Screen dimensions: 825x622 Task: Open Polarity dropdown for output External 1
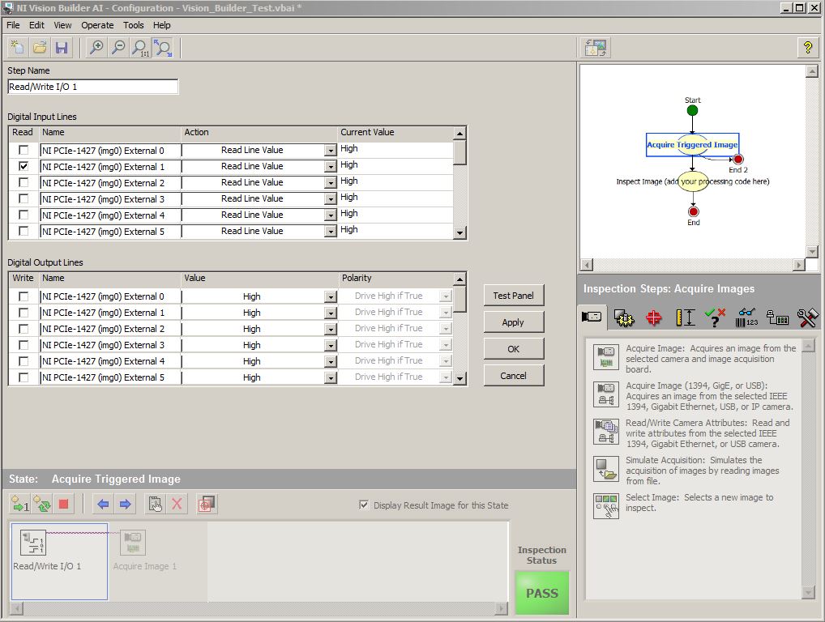(446, 313)
